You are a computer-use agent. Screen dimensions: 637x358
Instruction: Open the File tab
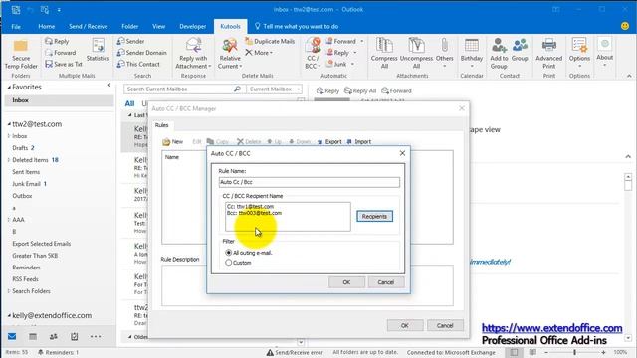(x=16, y=27)
